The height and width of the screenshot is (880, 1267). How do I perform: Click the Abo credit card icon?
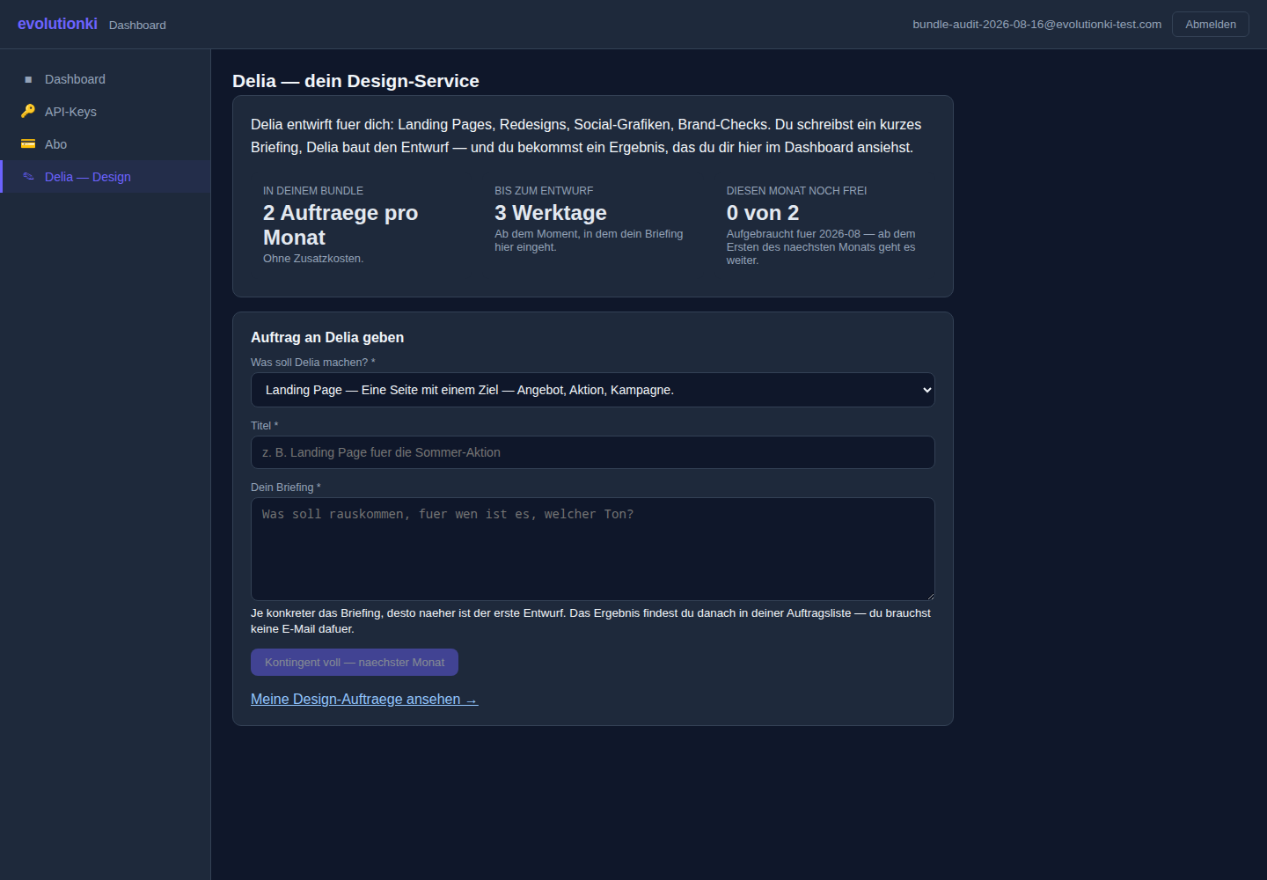click(x=28, y=143)
